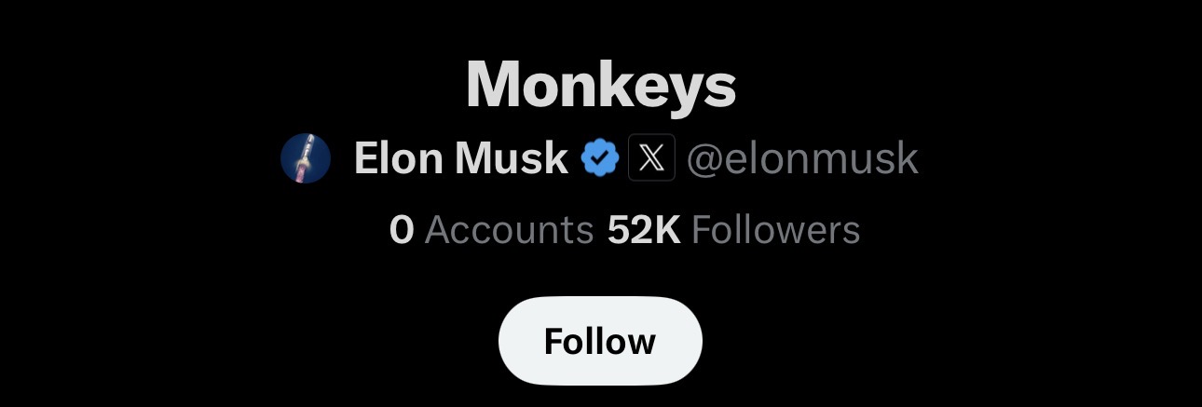Click the Follow button

(x=600, y=341)
